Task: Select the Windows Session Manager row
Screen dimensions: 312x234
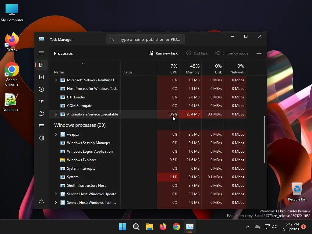Action: tap(148, 143)
